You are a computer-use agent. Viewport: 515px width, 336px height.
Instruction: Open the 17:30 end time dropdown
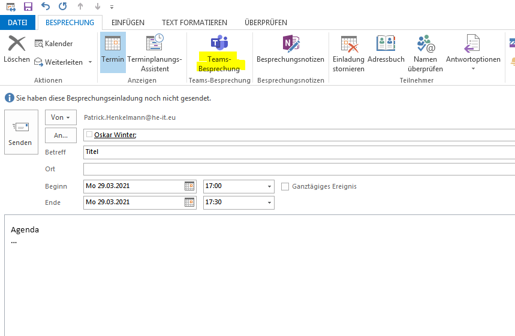point(269,202)
